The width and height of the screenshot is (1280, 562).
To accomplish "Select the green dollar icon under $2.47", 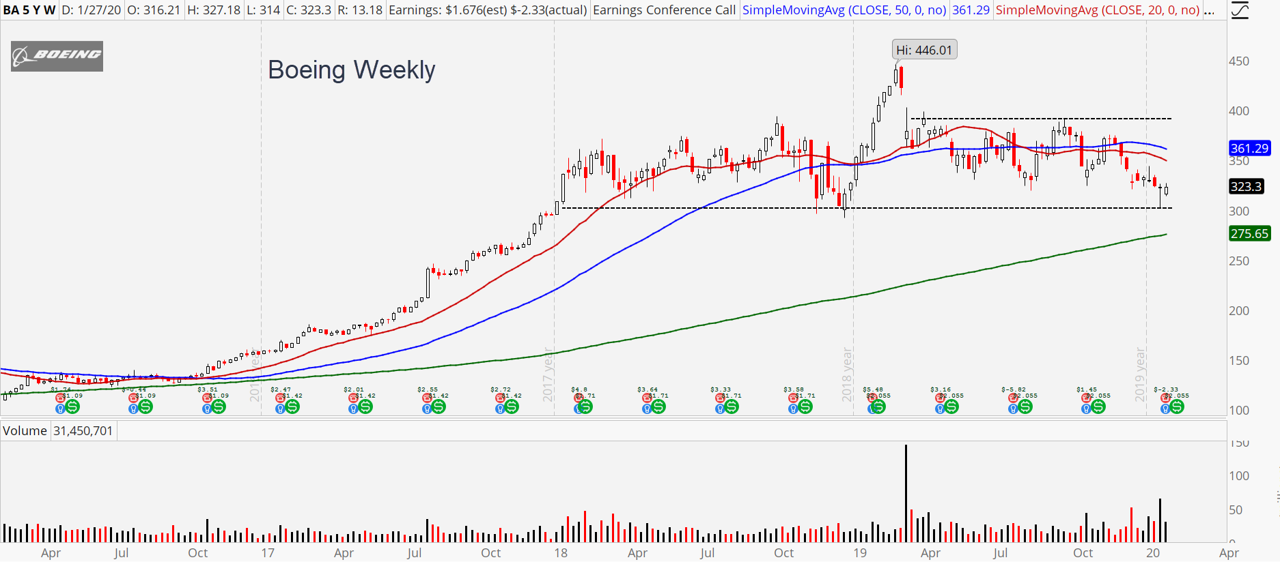I will pos(292,407).
